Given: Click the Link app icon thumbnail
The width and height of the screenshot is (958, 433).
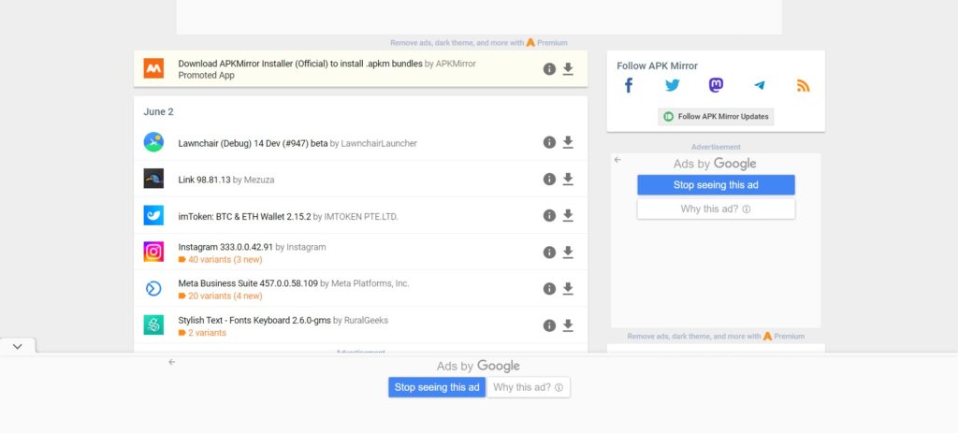Looking at the screenshot, I should click(x=153, y=179).
